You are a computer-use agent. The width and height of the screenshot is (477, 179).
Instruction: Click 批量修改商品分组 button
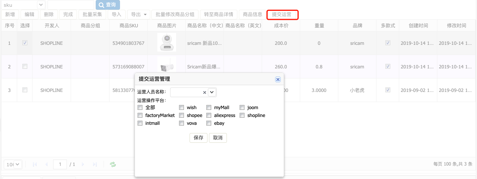[x=175, y=15]
